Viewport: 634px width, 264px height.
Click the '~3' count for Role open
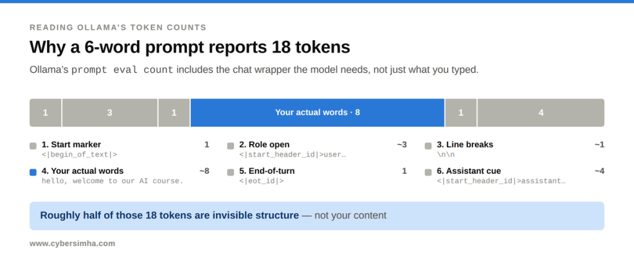tap(401, 145)
